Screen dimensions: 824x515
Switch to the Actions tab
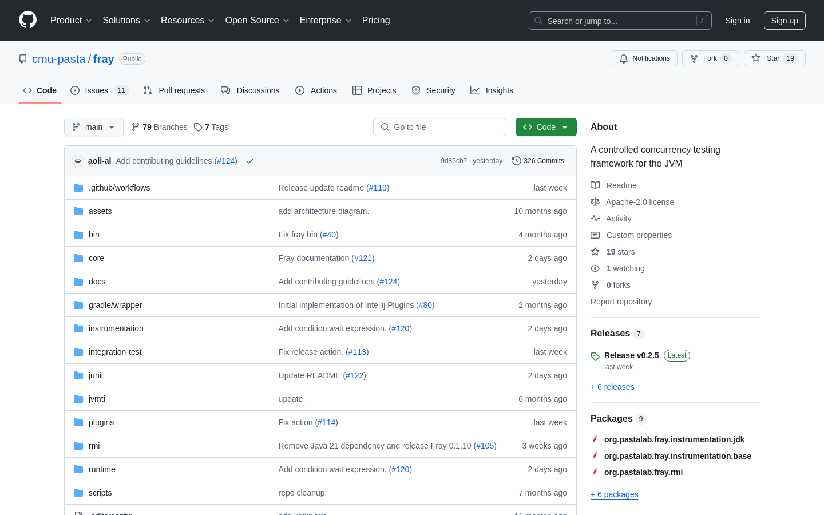click(x=316, y=90)
